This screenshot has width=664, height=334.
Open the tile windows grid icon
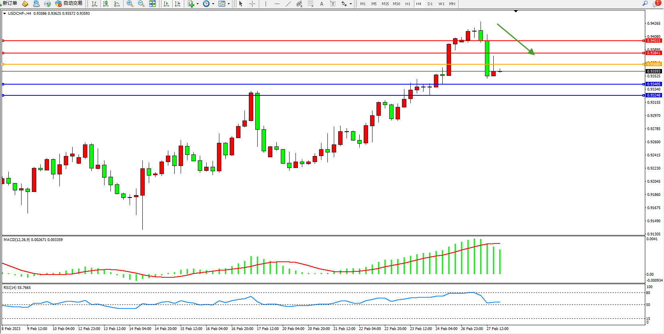click(x=152, y=4)
